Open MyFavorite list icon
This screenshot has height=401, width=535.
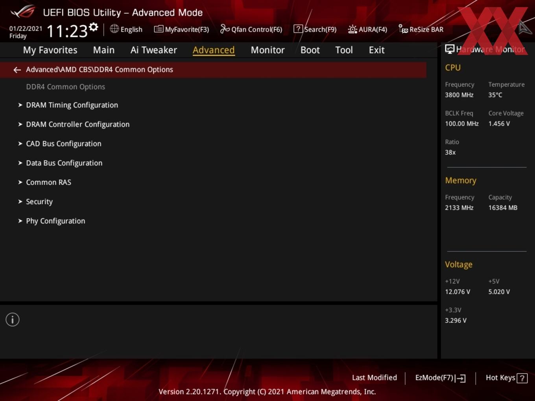pos(159,29)
